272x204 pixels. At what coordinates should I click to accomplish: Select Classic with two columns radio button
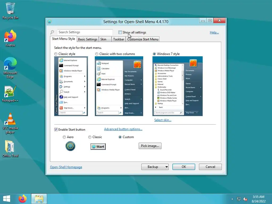[97, 54]
